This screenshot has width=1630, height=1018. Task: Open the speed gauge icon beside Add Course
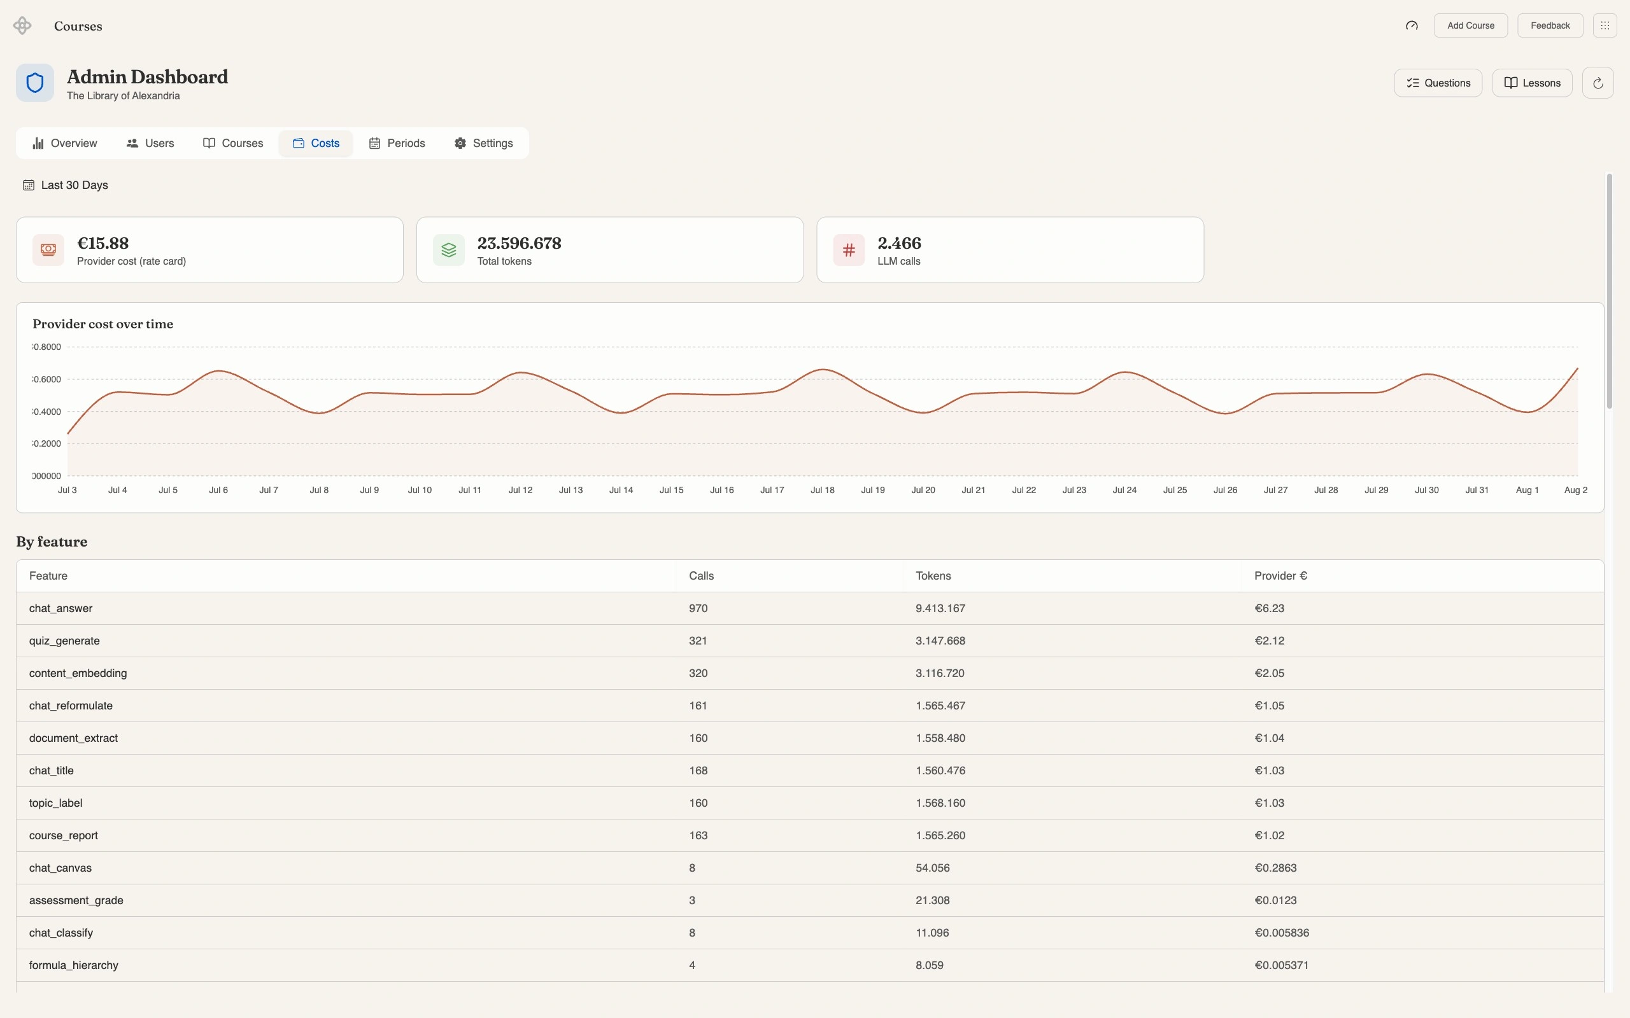(1412, 25)
